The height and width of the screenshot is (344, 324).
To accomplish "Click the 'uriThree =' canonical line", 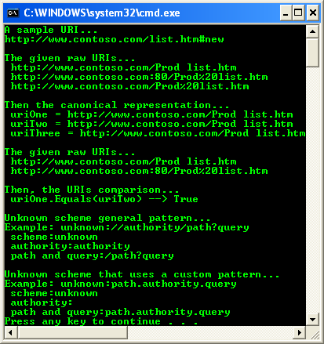I will [158, 133].
